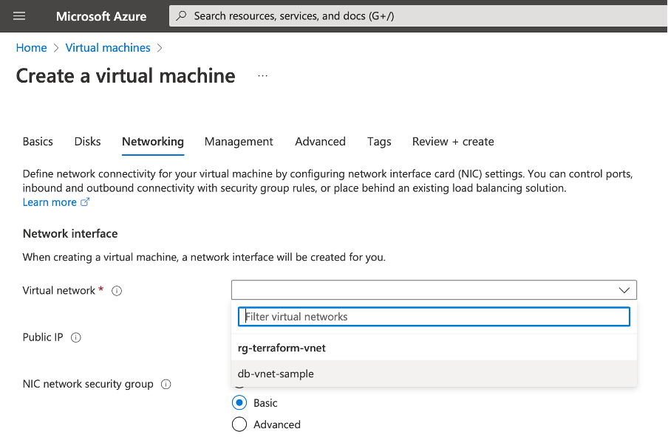This screenshot has height=440, width=668.
Task: Open the ellipsis more options menu
Action: coord(262,76)
